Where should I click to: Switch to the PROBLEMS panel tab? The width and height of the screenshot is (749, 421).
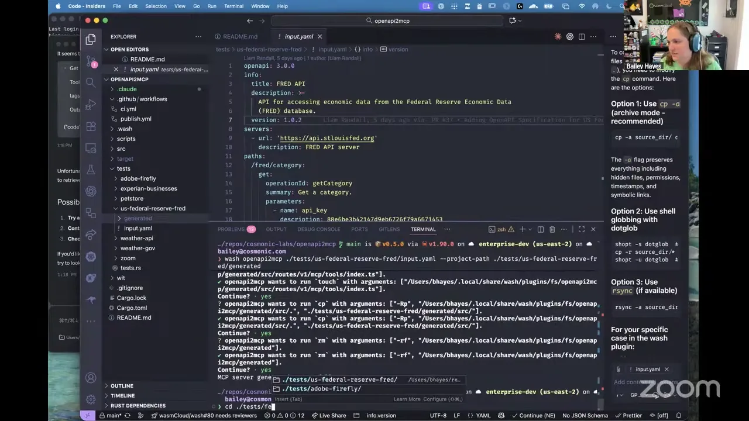[x=236, y=229]
